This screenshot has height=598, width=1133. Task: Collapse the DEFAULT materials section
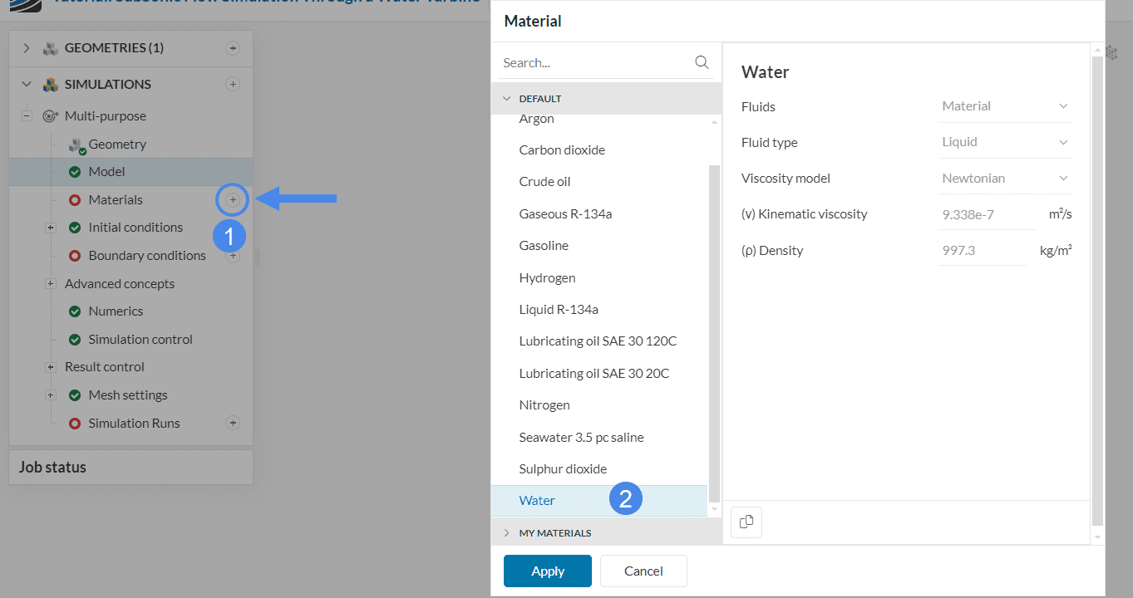tap(506, 99)
